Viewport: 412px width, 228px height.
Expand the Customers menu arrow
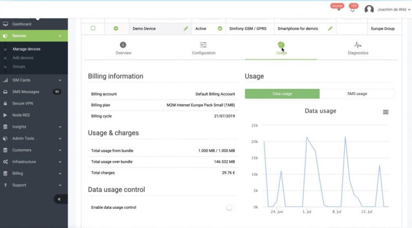[x=60, y=151]
